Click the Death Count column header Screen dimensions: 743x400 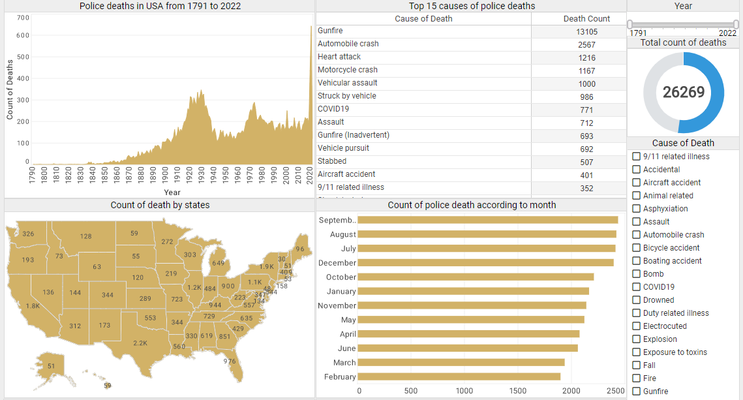click(586, 19)
